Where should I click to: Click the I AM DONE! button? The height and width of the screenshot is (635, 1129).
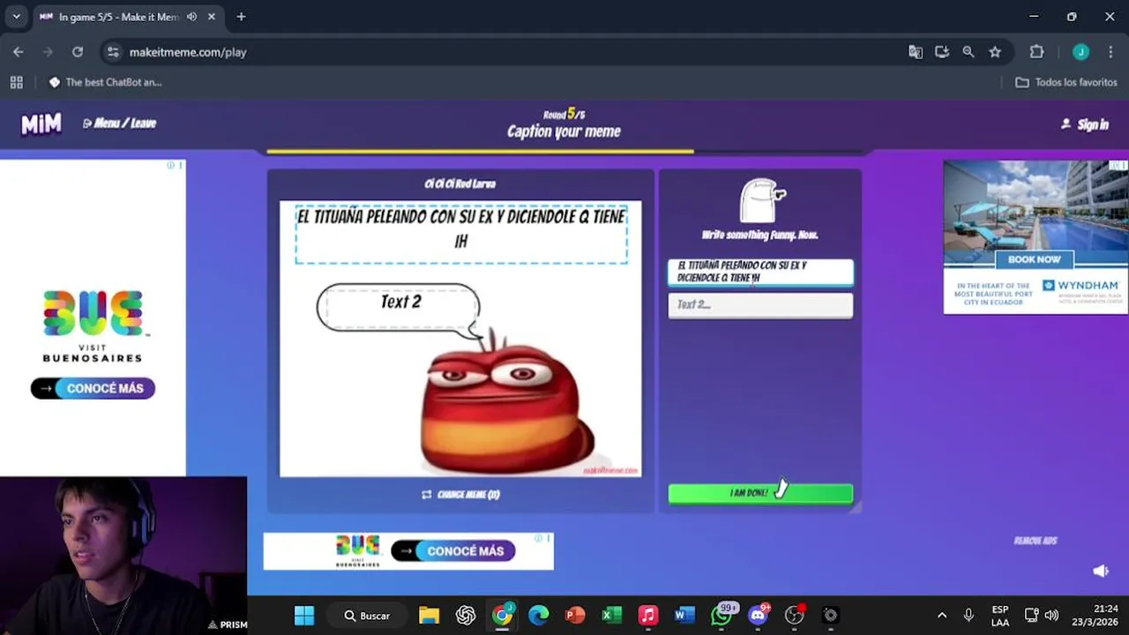[760, 493]
